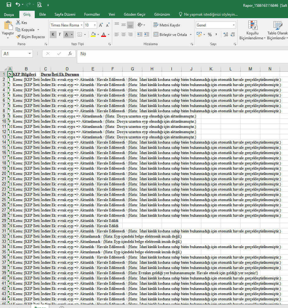
Task: Click the Kes (cut) scissors icon
Action: [18, 23]
